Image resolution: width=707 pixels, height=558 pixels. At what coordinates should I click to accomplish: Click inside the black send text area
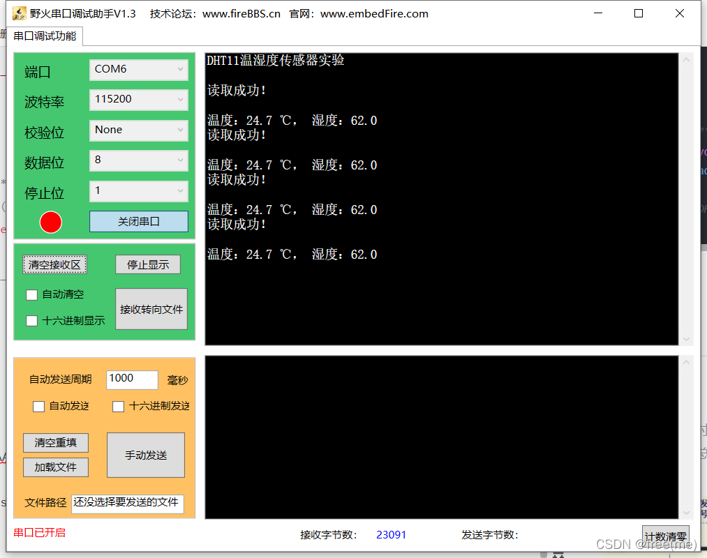pos(442,437)
